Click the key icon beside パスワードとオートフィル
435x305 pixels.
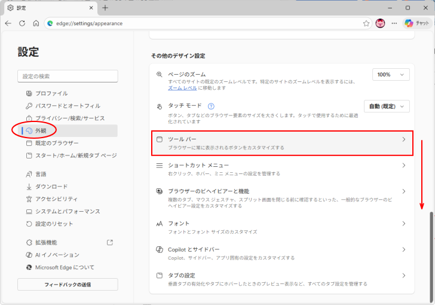(x=29, y=106)
